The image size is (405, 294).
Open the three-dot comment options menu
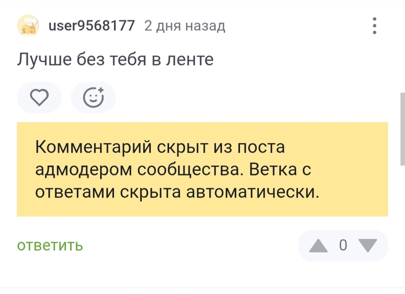[x=375, y=26]
